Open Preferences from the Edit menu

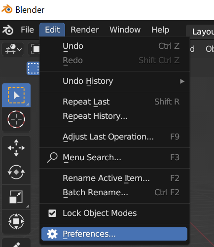[x=114, y=234]
